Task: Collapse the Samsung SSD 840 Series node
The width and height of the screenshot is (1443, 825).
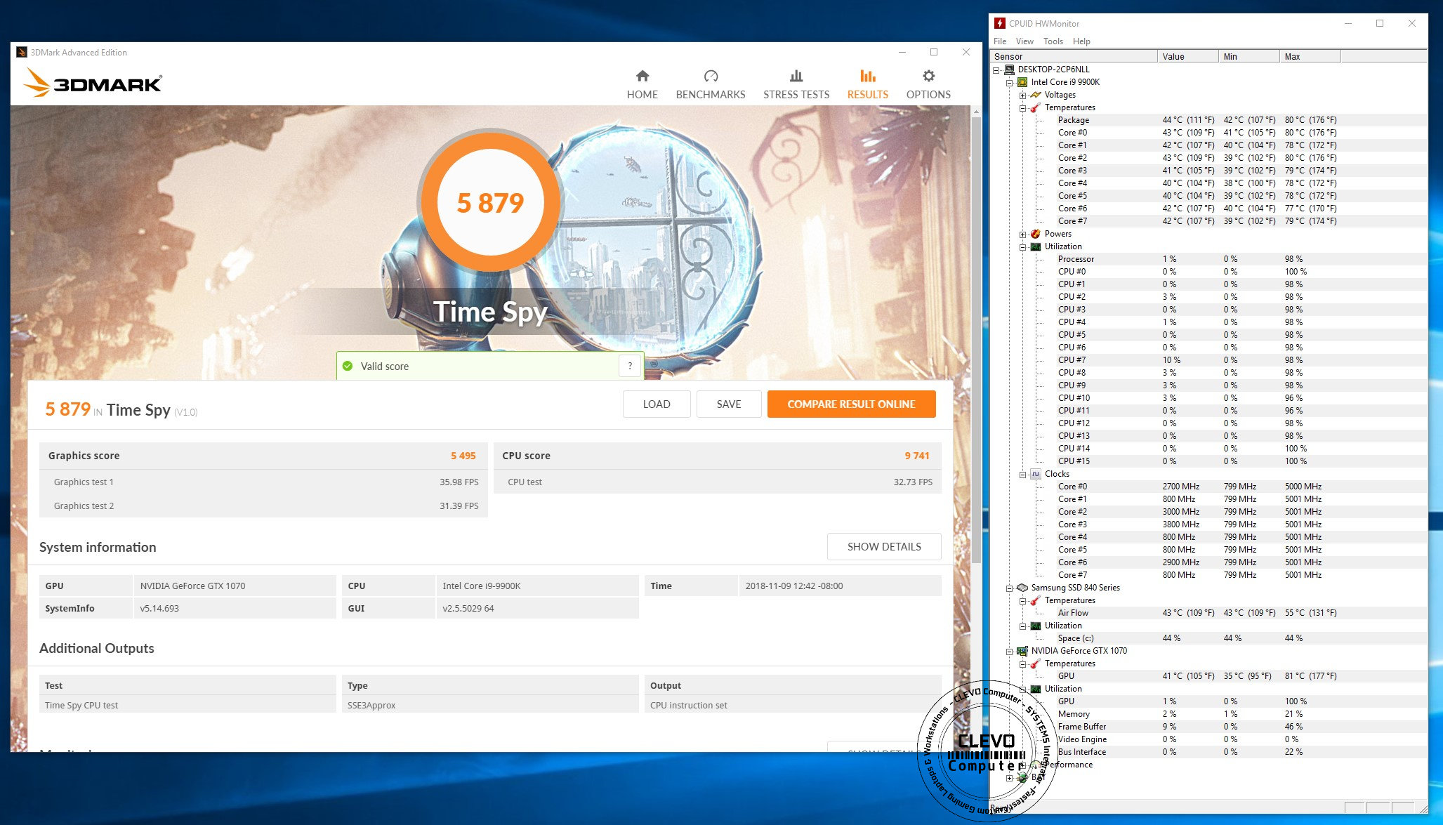Action: (1010, 588)
